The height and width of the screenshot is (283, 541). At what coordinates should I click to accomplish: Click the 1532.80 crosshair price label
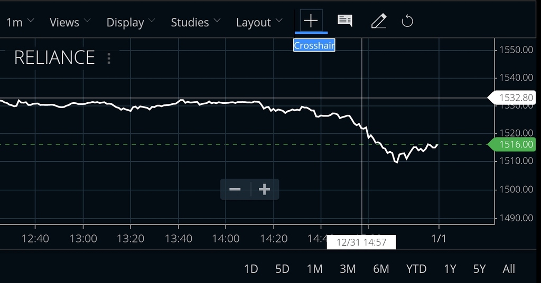(x=511, y=98)
